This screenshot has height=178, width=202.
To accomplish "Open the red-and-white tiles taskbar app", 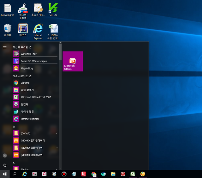I will 34,174.
